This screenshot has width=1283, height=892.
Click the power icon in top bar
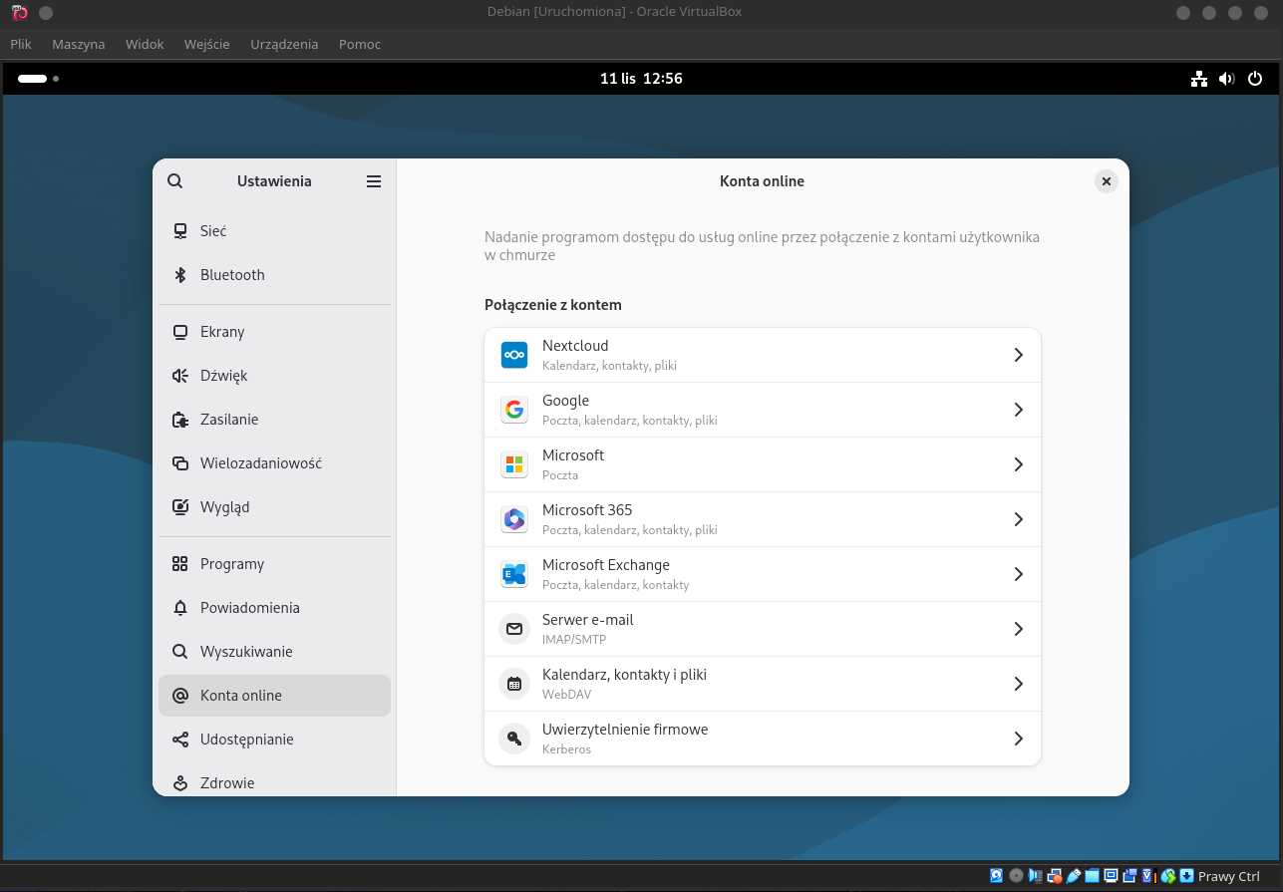[1255, 79]
